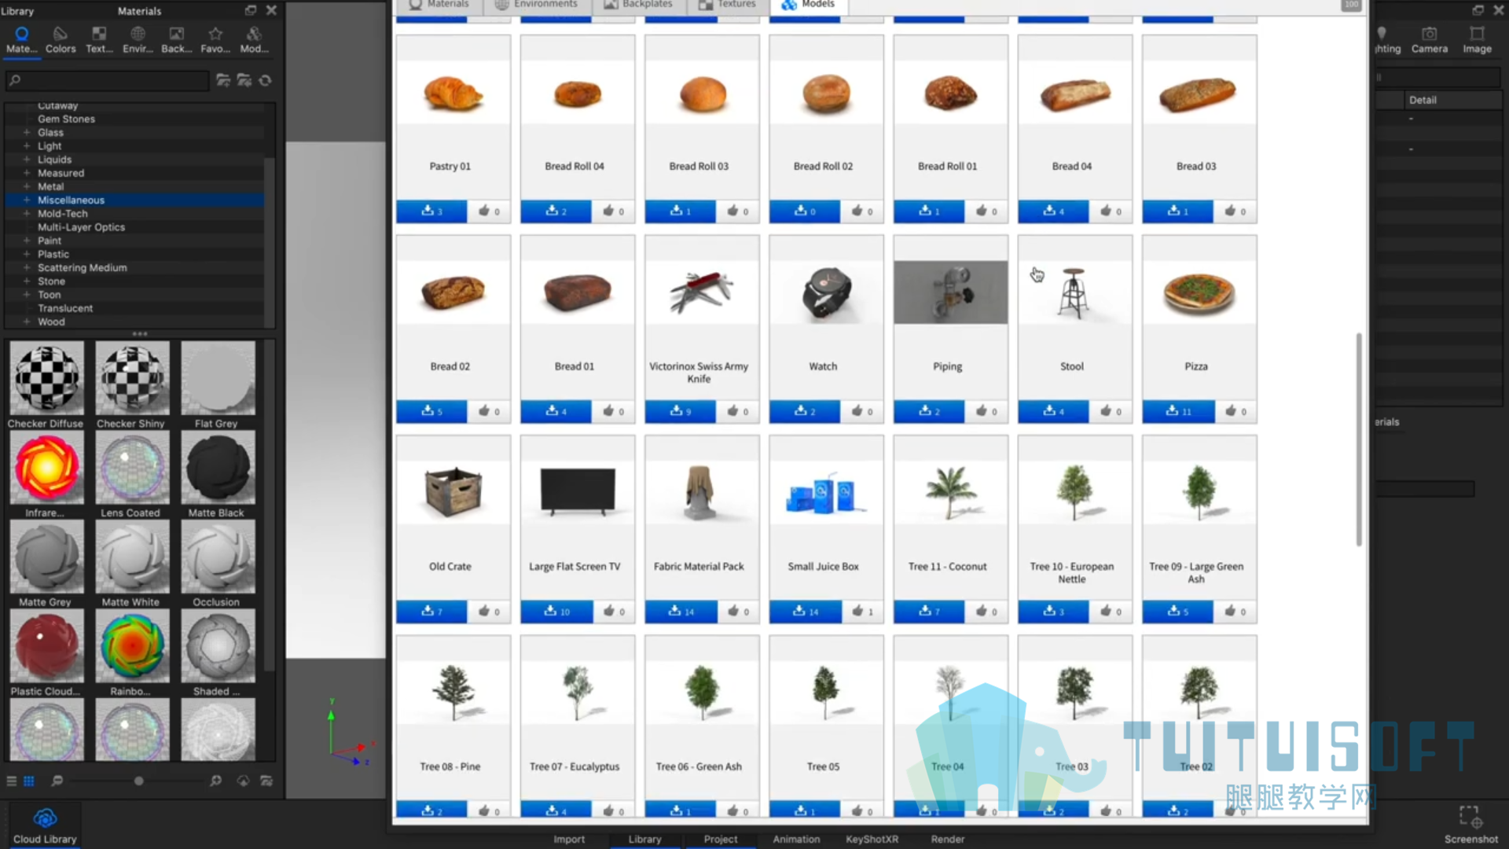This screenshot has width=1509, height=849.
Task: Click the Library button in bottom toolbar
Action: 644,839
